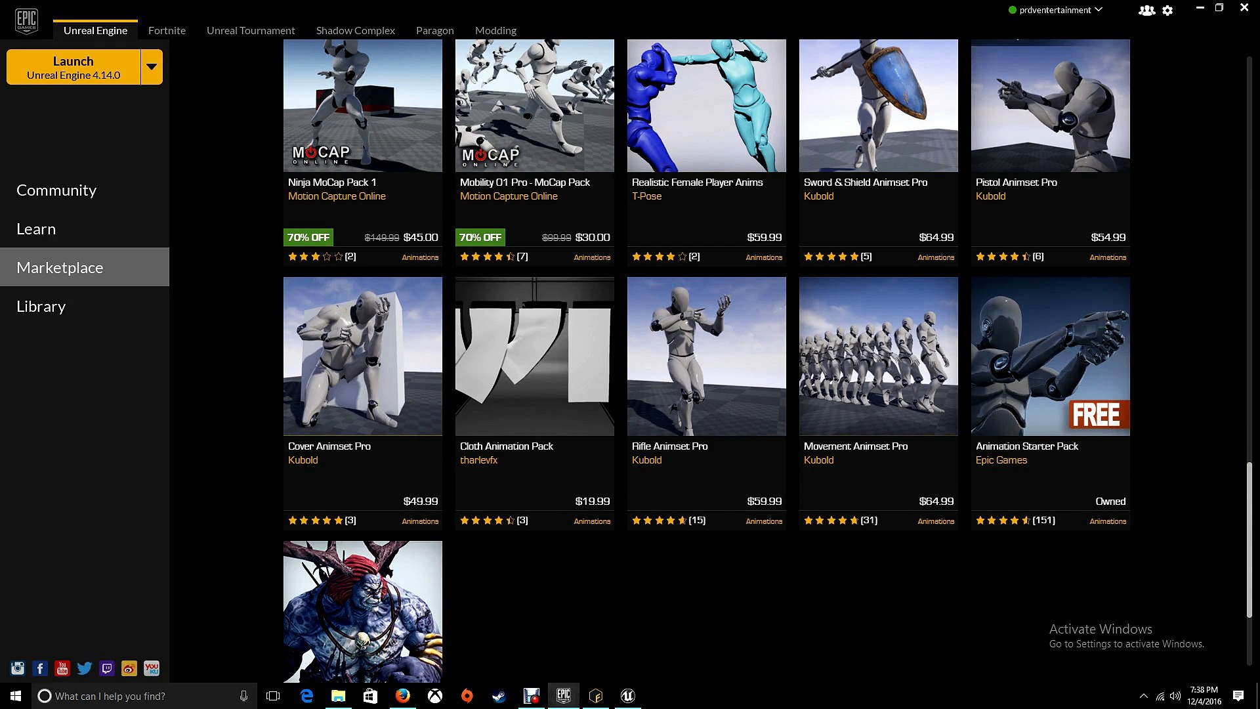This screenshot has height=709, width=1260.
Task: Open Pistol Animset Pro thumbnail
Action: coord(1051,106)
